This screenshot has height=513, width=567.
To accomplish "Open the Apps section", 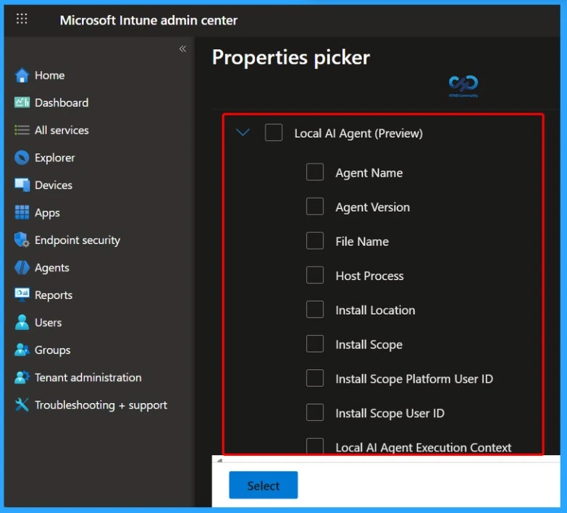I will pos(47,213).
